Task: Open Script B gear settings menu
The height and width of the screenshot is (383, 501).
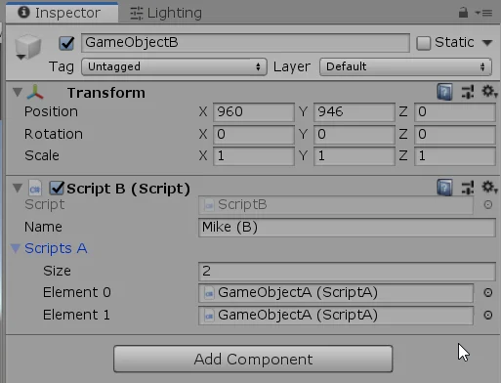Action: [489, 188]
